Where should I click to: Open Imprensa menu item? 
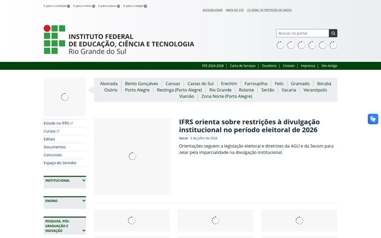308,66
